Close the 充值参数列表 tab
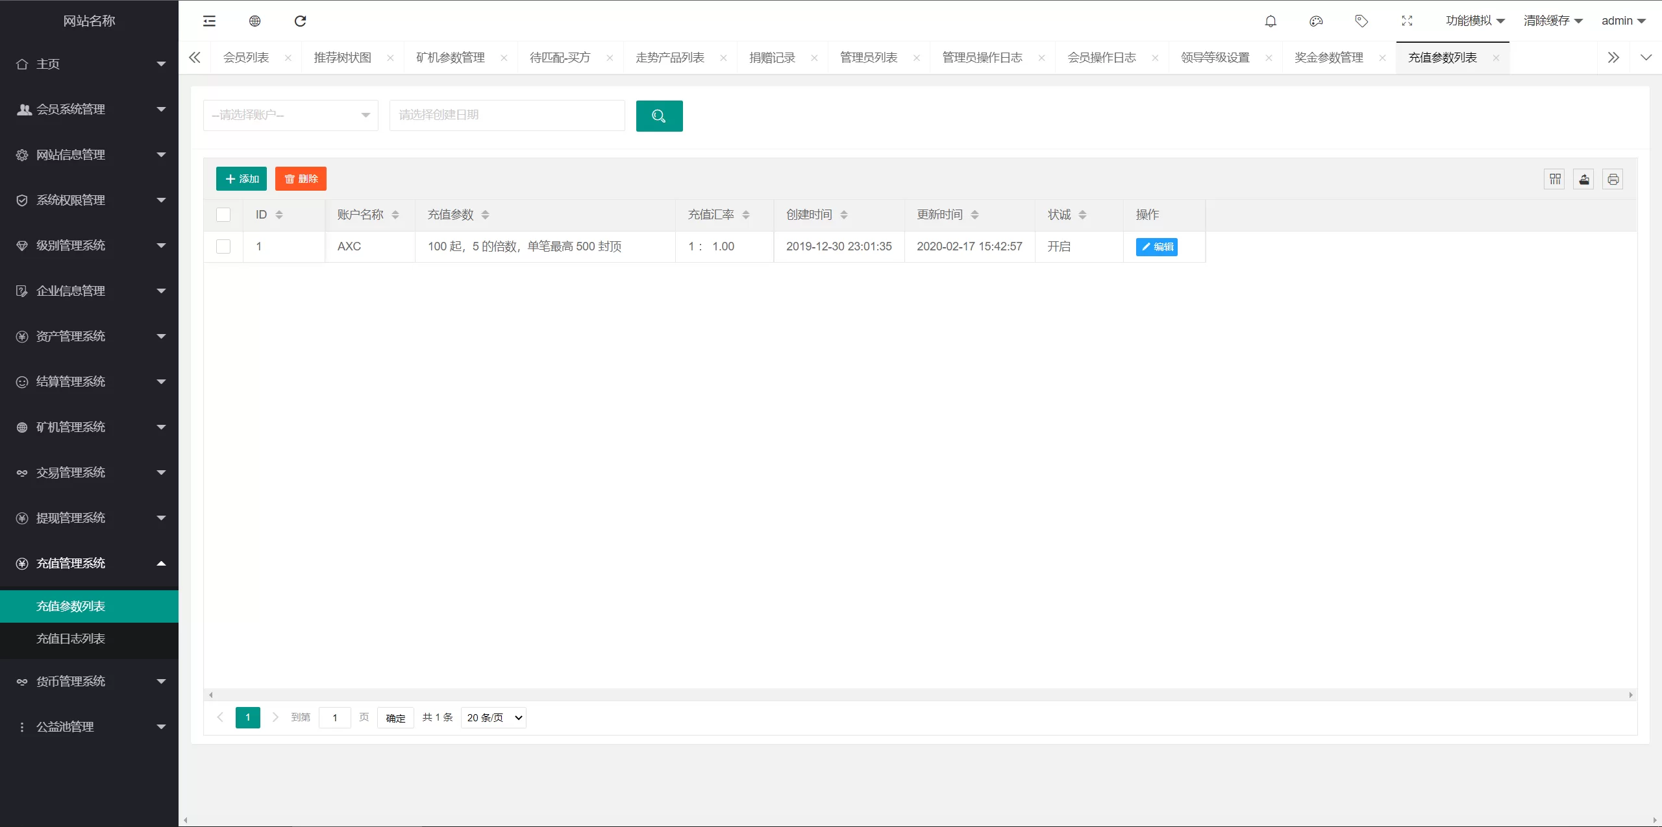Viewport: 1662px width, 827px height. pos(1496,58)
